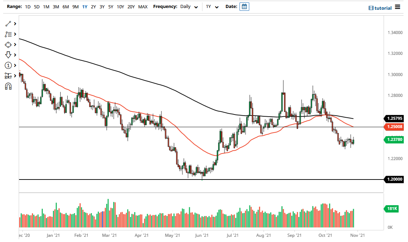Open the 1Y chart zoom dropdown

[212, 7]
